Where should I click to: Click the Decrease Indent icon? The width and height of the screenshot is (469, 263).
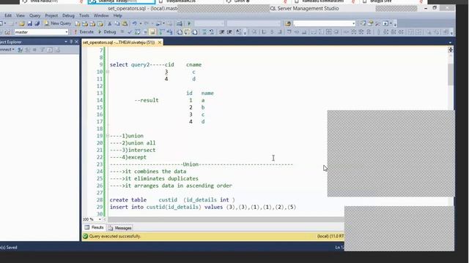pyautogui.click(x=221, y=32)
